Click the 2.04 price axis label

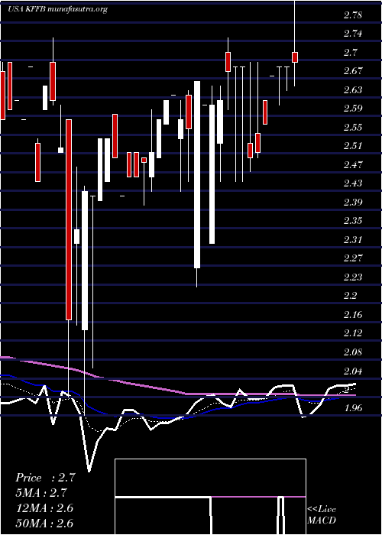coord(353,371)
